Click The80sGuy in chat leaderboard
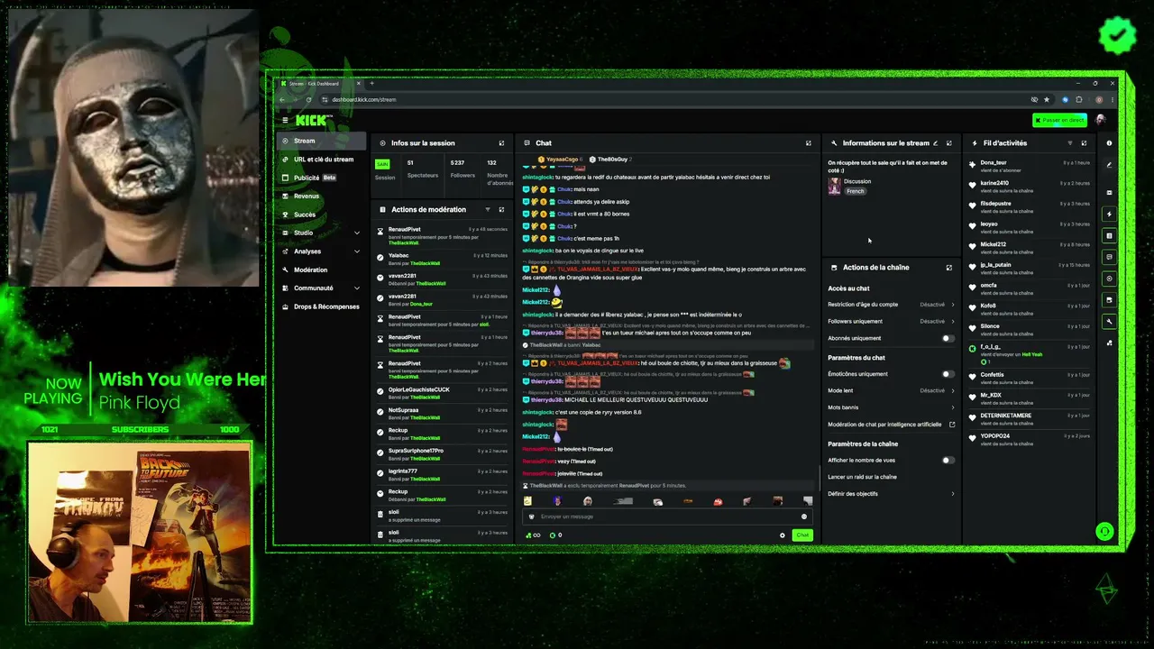The height and width of the screenshot is (649, 1154). coord(612,159)
